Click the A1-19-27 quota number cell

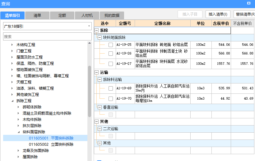(125, 64)
